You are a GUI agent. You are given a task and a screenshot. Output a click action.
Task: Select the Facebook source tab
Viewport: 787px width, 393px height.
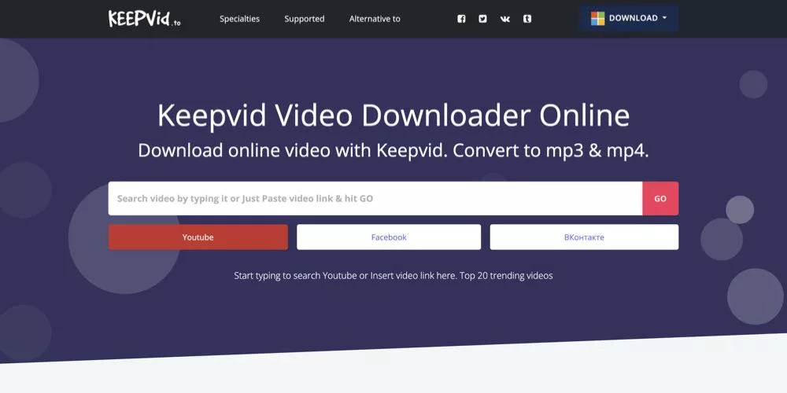pyautogui.click(x=389, y=237)
